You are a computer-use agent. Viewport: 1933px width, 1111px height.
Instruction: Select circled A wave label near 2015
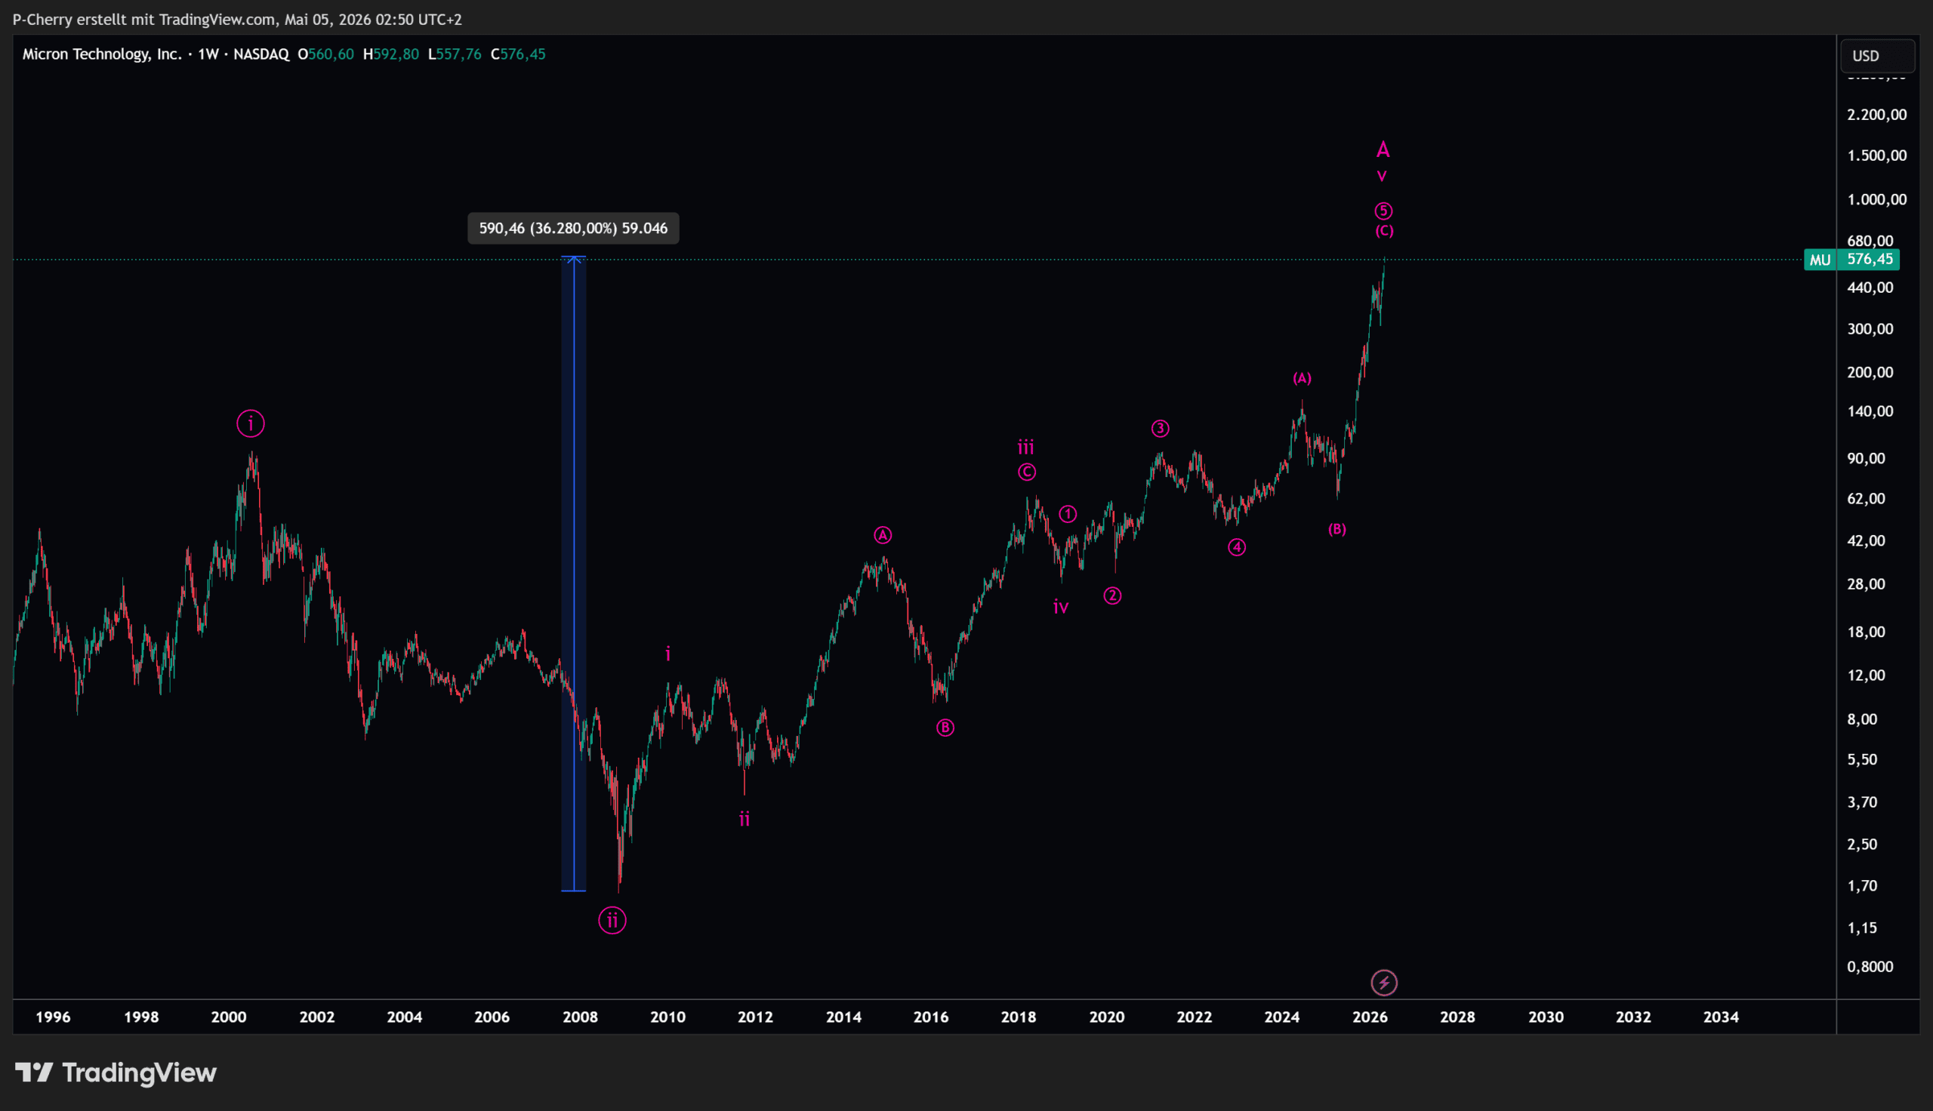click(882, 536)
